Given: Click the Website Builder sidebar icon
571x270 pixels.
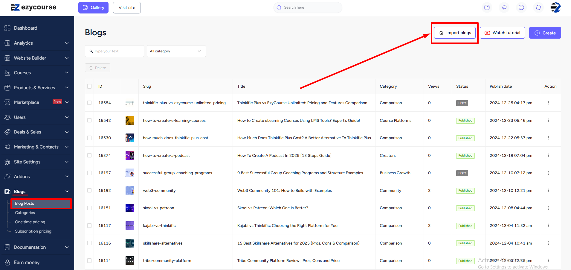Looking at the screenshot, I should click(7, 58).
